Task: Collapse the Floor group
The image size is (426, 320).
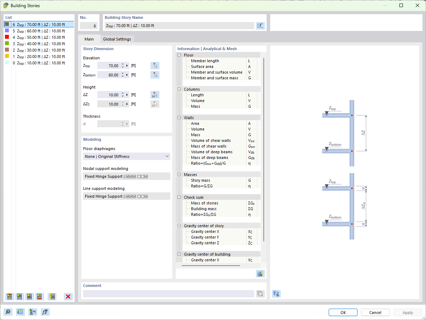Action: [x=179, y=55]
